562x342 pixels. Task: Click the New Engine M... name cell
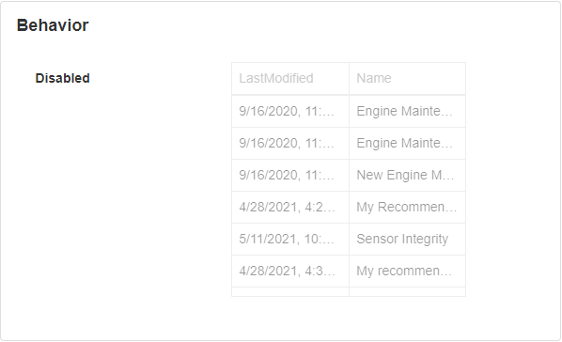(x=408, y=175)
